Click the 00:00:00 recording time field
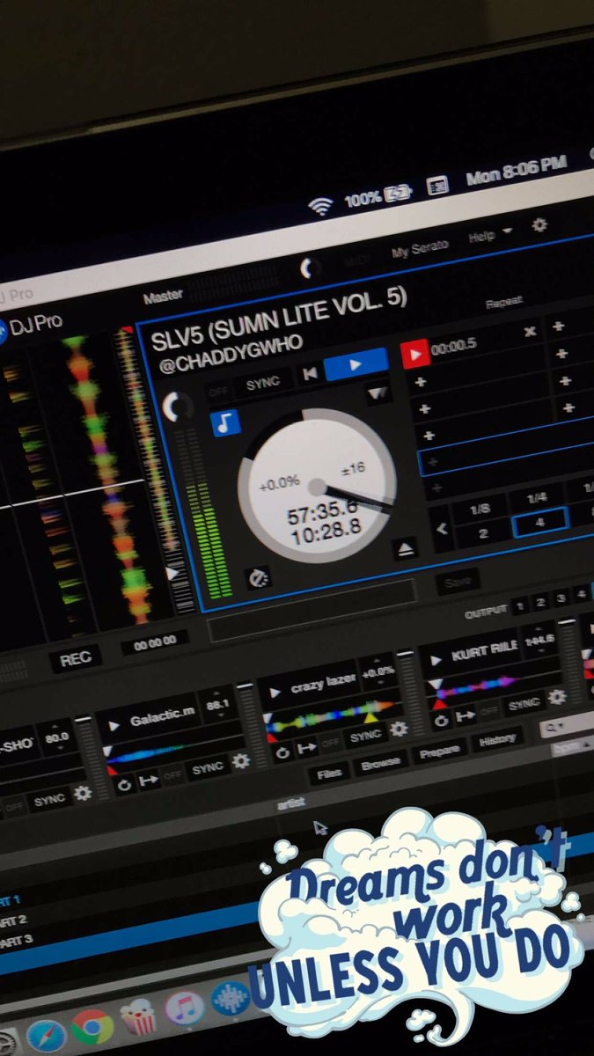Screen dimensions: 594x1056 point(155,644)
